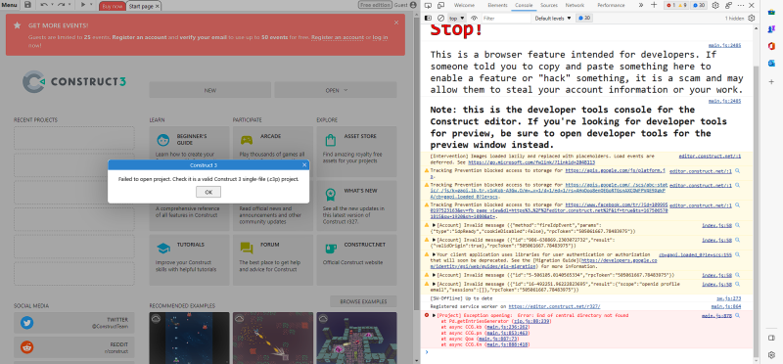The image size is (783, 364).
Task: Click the Twitter social media button
Action: (74, 323)
